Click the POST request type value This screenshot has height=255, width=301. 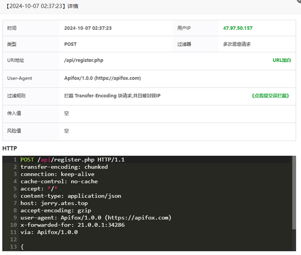click(70, 44)
